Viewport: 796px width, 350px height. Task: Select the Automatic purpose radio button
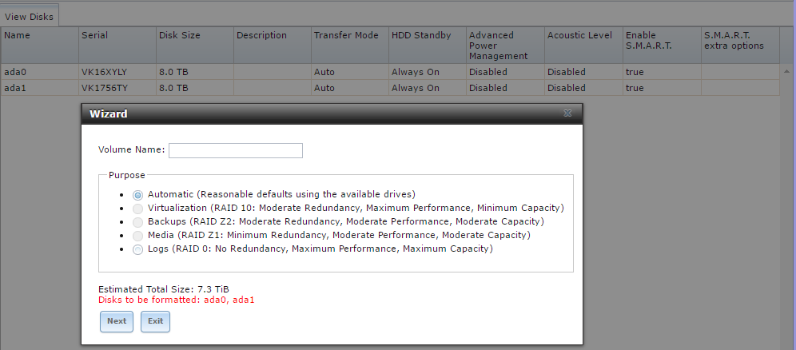coord(137,195)
